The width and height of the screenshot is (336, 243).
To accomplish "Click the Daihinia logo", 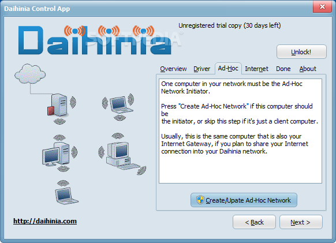I will (95, 40).
